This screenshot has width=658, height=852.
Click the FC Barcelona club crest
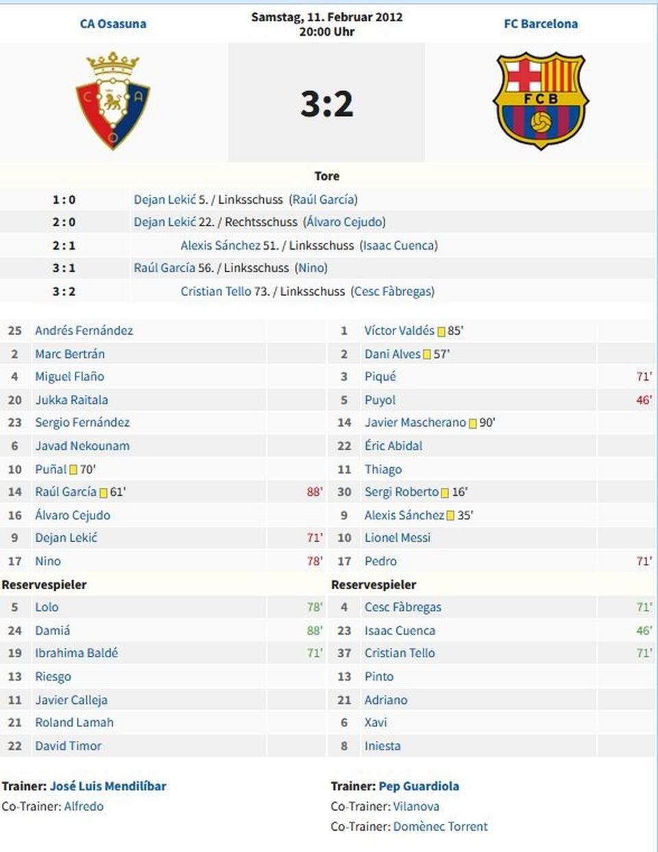tap(541, 101)
